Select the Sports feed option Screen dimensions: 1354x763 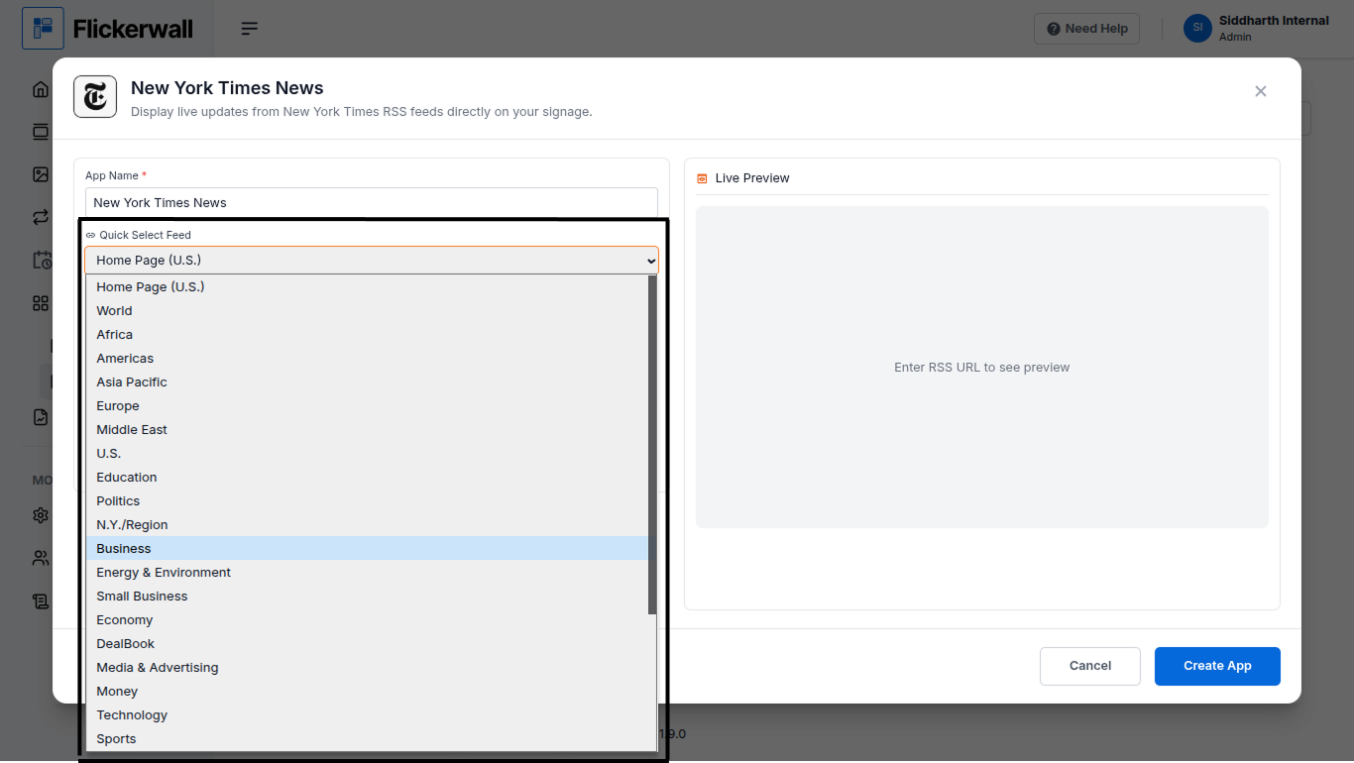coord(367,738)
